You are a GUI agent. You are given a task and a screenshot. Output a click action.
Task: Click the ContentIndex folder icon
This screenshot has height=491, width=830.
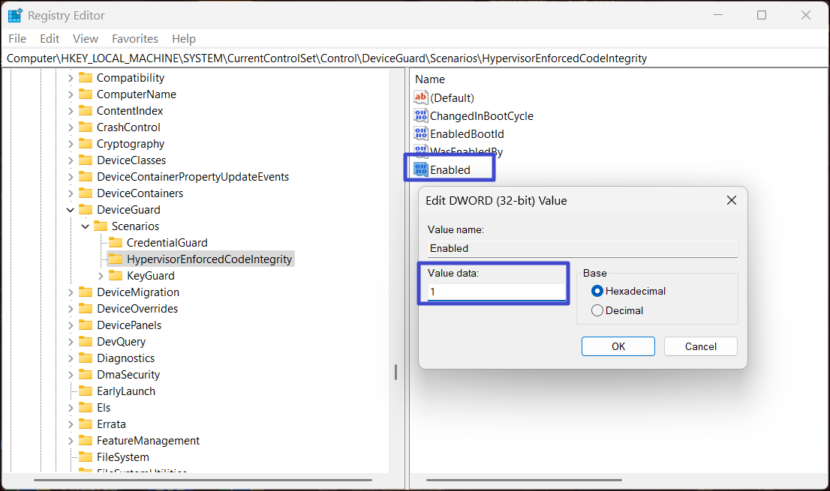point(86,110)
